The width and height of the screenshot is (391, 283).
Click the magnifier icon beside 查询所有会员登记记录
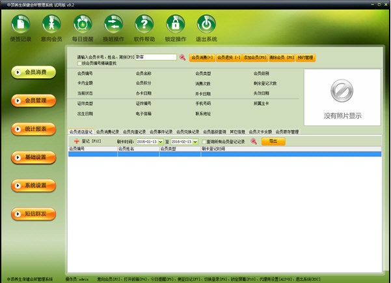pos(254,141)
